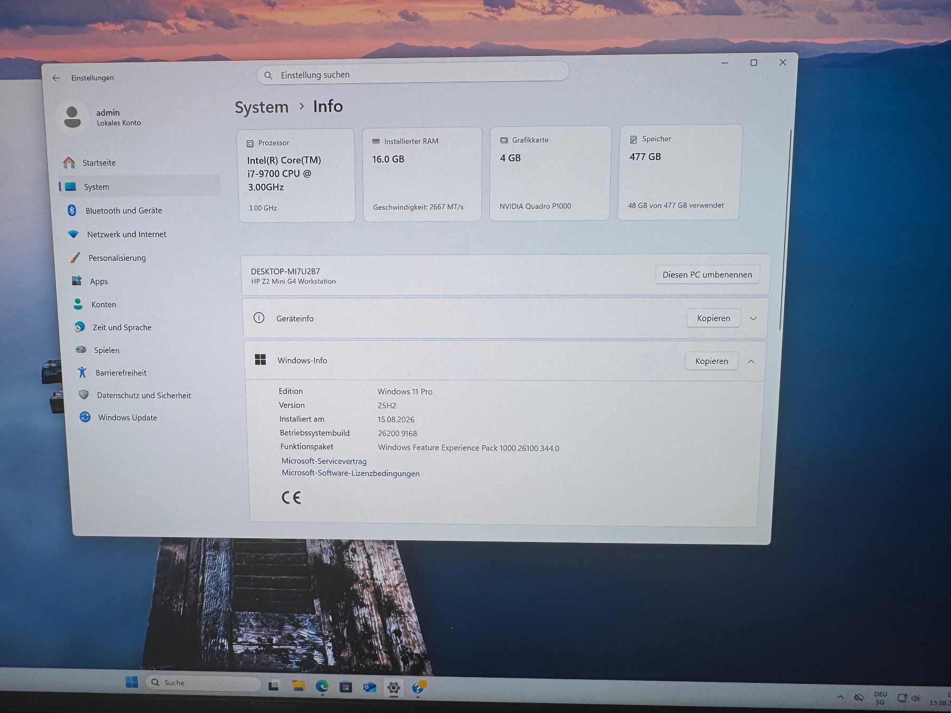Screen dimensions: 951x713
Task: Open the Prozessor info card
Action: [x=296, y=175]
